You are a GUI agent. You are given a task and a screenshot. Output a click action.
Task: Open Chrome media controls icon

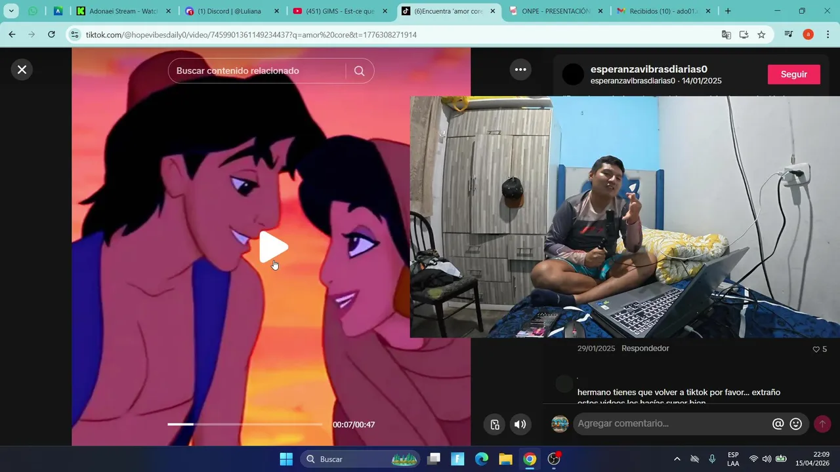coord(789,35)
